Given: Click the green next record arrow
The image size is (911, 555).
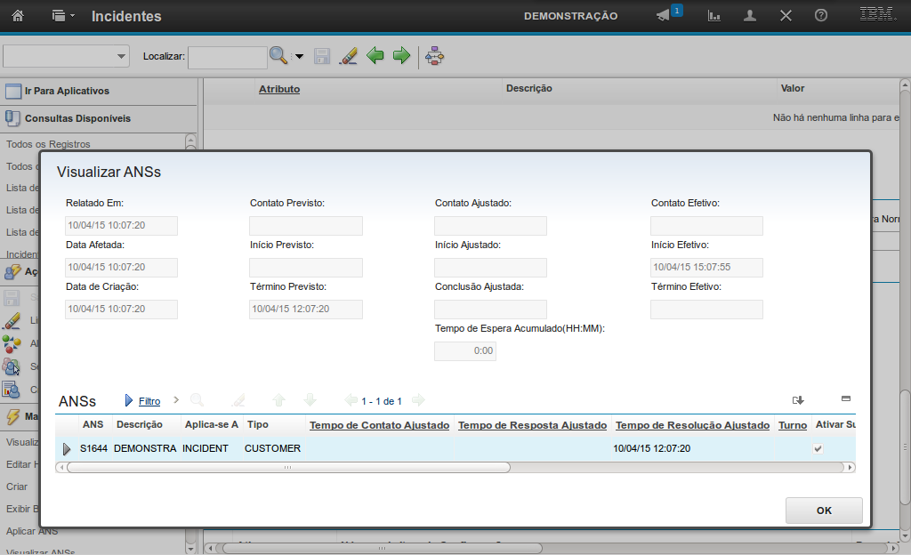Looking at the screenshot, I should pos(401,56).
